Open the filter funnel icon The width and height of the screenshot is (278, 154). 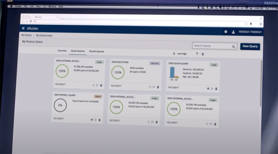197,54
